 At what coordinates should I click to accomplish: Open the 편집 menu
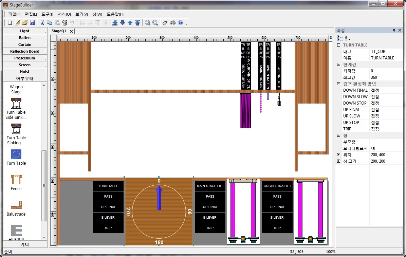31,14
